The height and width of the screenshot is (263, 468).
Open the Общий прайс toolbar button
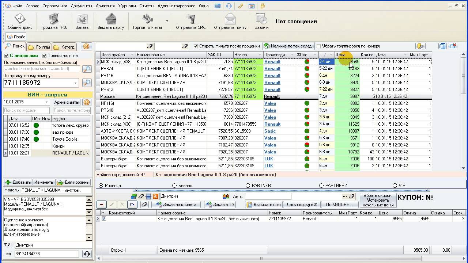20,22
